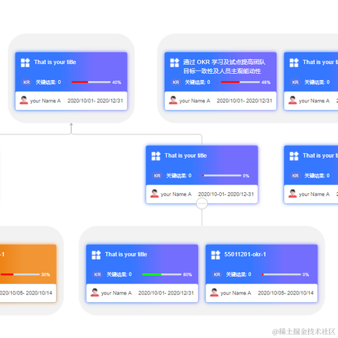Click the grid icon on the 40% card
This screenshot has width=338, height=338.
pos(25,63)
